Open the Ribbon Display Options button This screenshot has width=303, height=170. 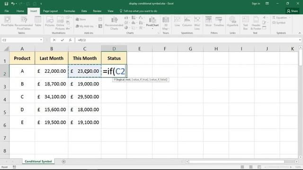coord(267,3)
